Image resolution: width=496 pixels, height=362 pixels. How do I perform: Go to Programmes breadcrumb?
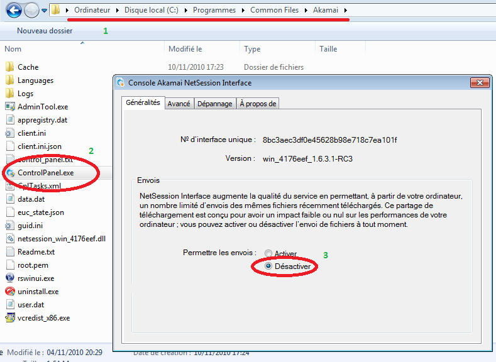[x=214, y=10]
